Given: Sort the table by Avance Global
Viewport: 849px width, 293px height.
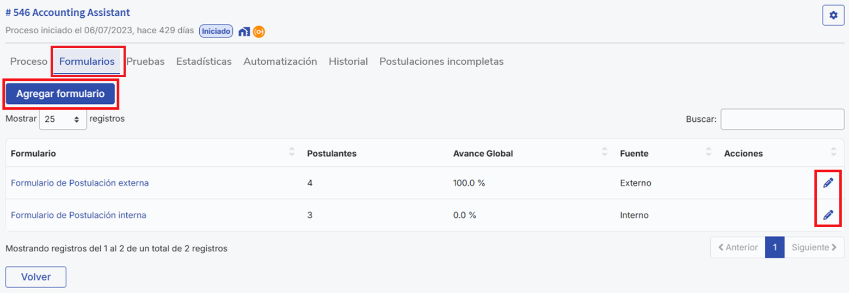Looking at the screenshot, I should [x=604, y=153].
